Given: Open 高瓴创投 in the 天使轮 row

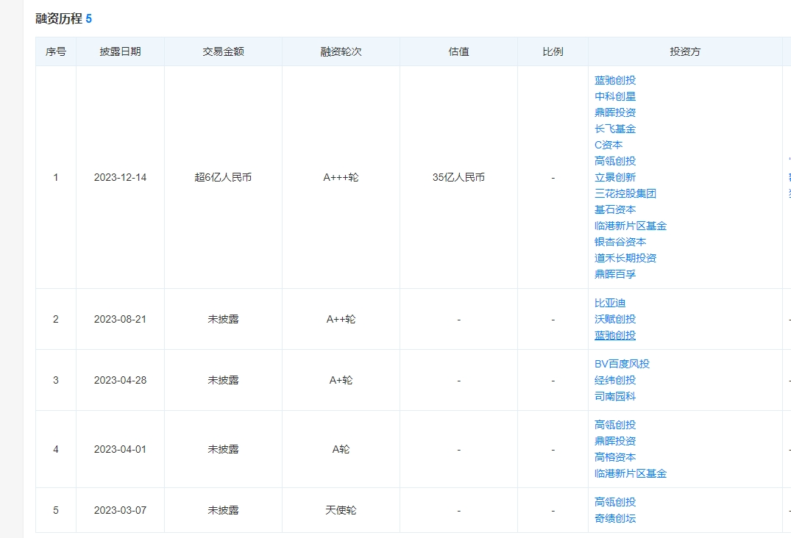Looking at the screenshot, I should point(615,502).
